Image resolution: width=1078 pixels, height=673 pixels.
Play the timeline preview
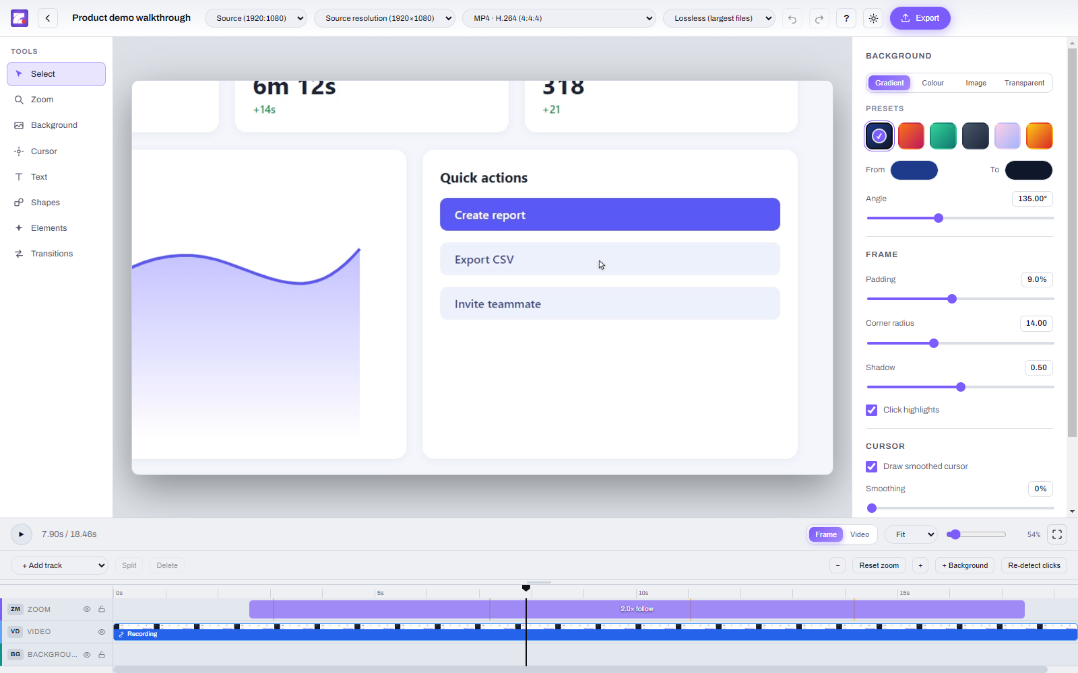(21, 534)
